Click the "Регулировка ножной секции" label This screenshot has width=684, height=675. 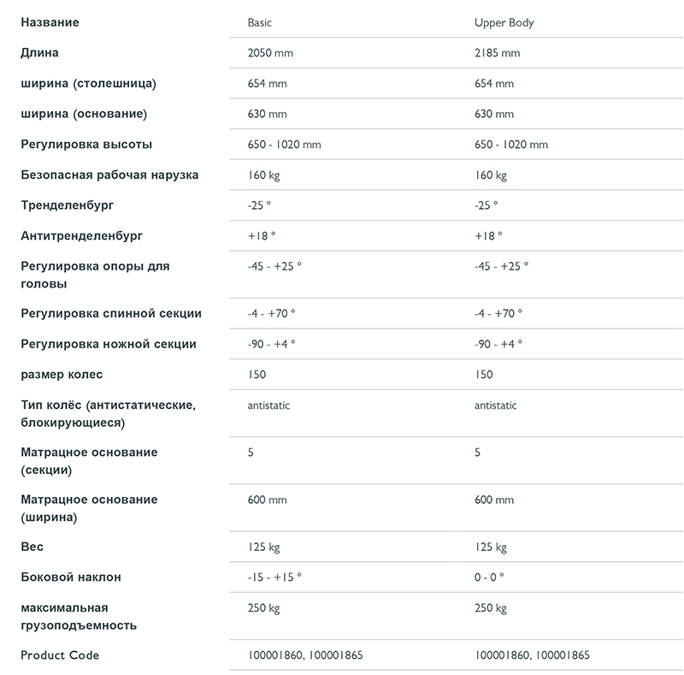click(109, 344)
